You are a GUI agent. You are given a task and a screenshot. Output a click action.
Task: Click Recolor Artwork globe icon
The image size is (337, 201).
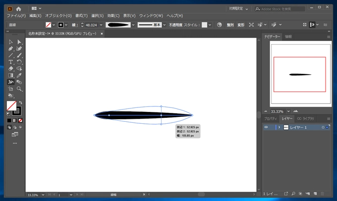click(219, 25)
